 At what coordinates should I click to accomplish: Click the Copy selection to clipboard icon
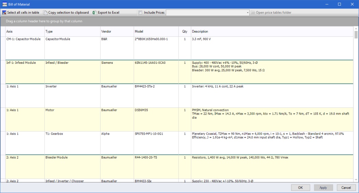tap(45, 13)
